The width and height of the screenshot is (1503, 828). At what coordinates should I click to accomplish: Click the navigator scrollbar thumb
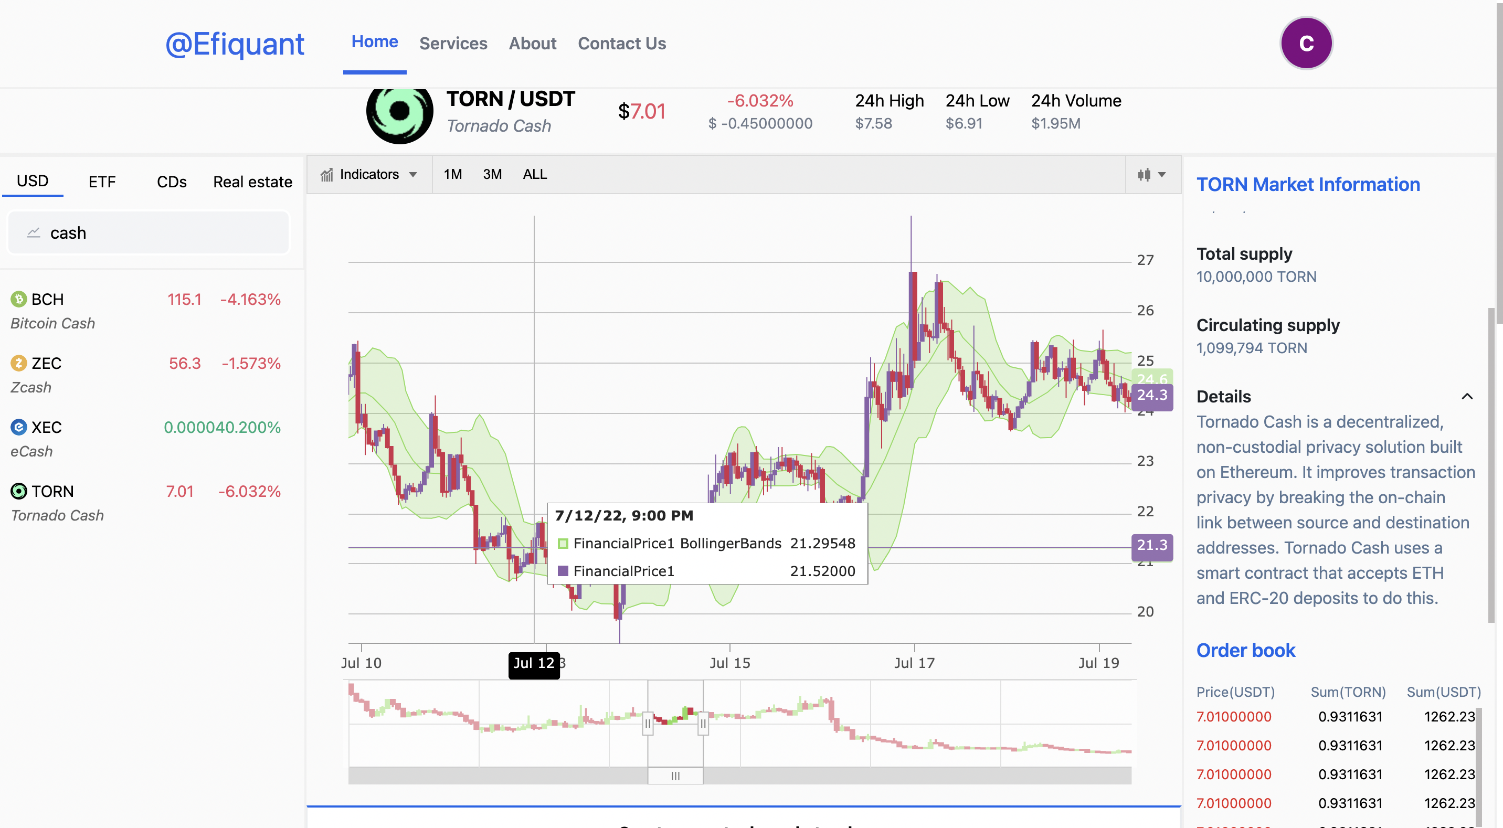675,776
